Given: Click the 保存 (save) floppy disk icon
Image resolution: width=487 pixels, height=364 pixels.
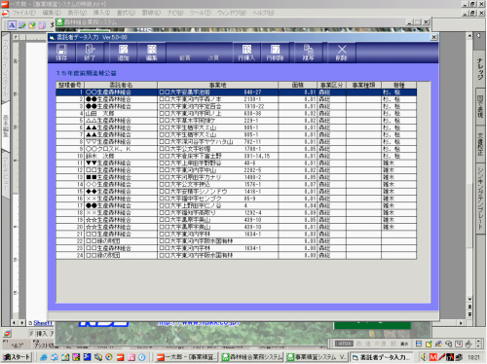Looking at the screenshot, I should point(61,53).
